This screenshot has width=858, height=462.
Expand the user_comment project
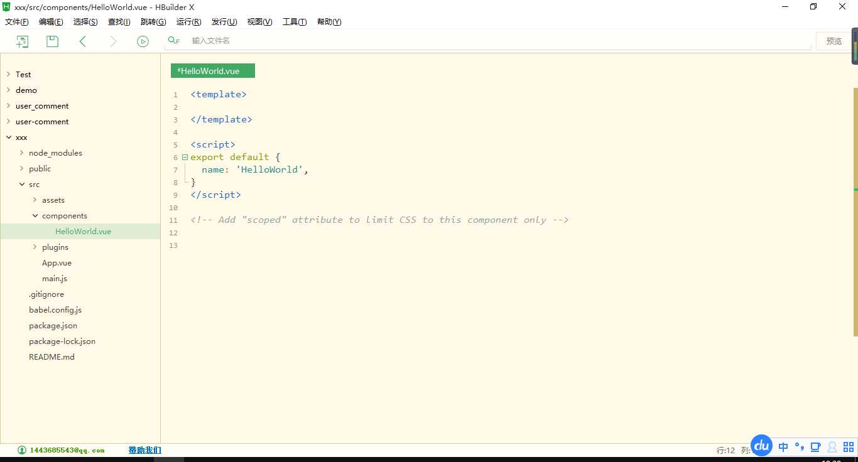8,105
